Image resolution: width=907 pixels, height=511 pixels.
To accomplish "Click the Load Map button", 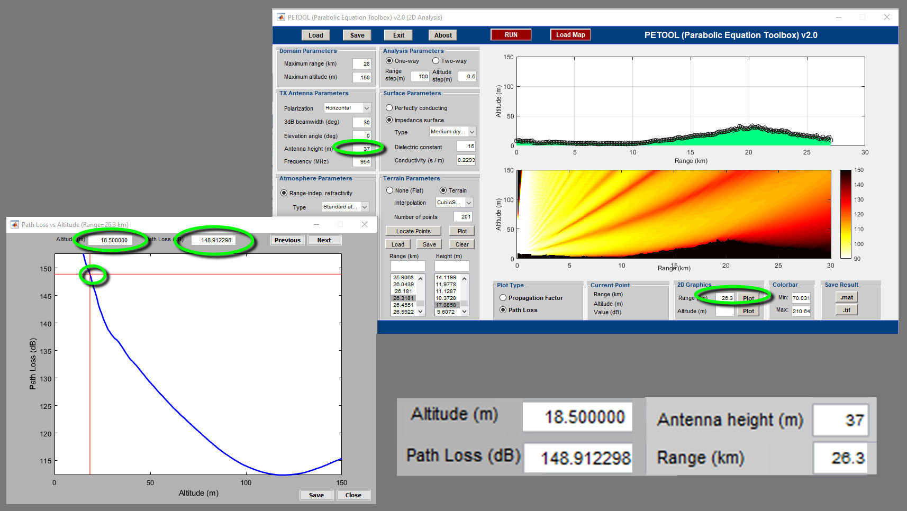I will 570,35.
